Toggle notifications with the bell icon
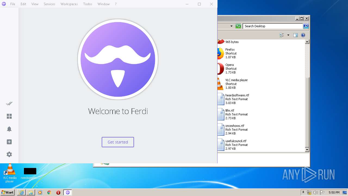The height and width of the screenshot is (196, 348). coord(9,129)
